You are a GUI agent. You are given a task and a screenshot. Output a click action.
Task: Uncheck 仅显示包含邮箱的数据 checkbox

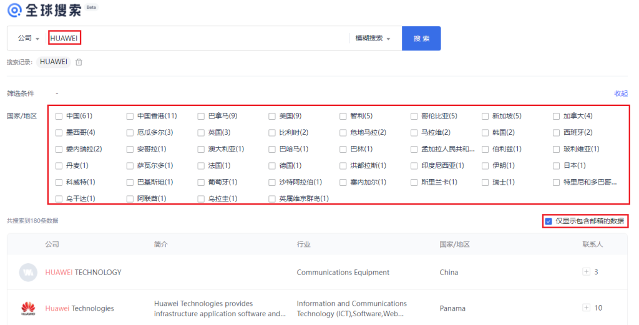point(549,221)
